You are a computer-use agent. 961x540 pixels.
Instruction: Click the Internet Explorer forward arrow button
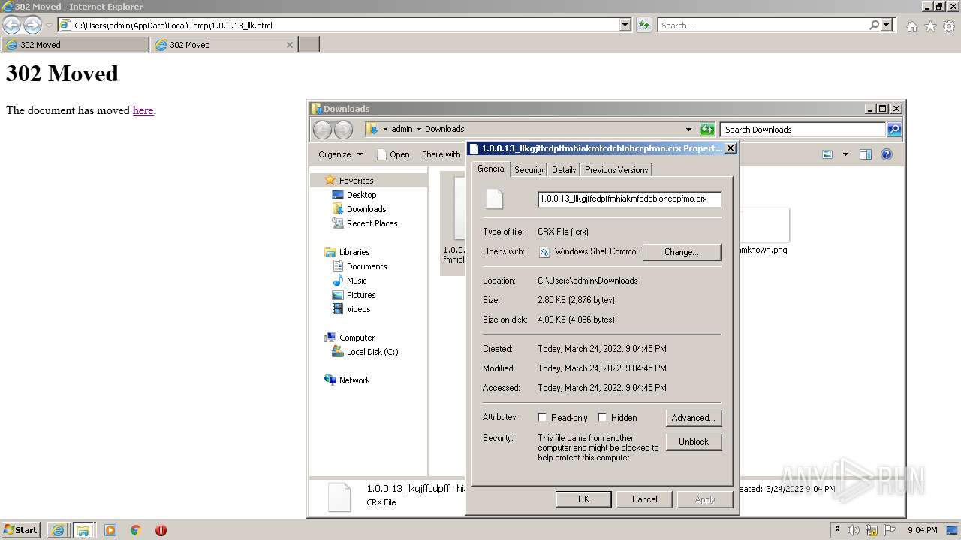coord(32,25)
